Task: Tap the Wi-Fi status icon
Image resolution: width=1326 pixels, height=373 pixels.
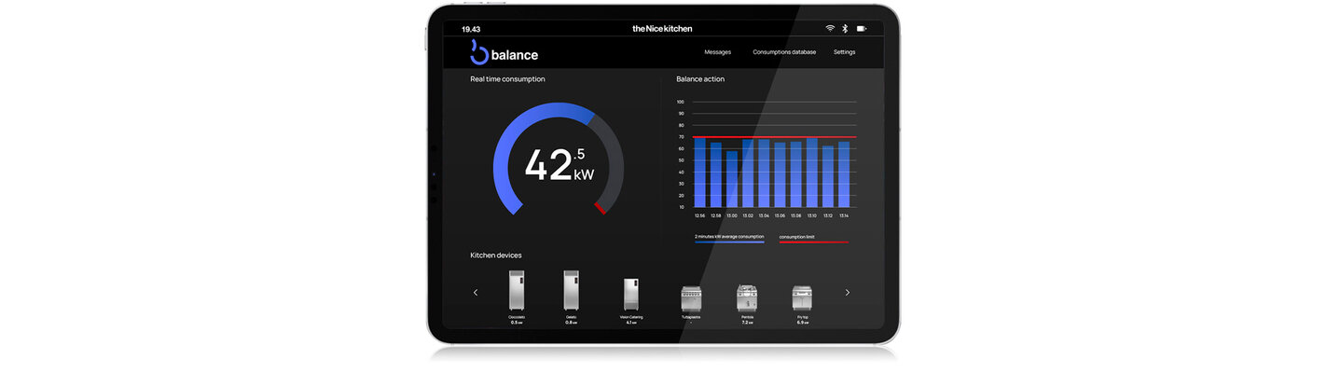Action: (x=830, y=29)
